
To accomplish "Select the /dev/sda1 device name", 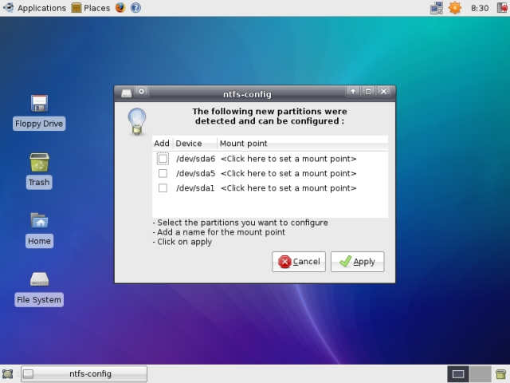I will pyautogui.click(x=195, y=188).
